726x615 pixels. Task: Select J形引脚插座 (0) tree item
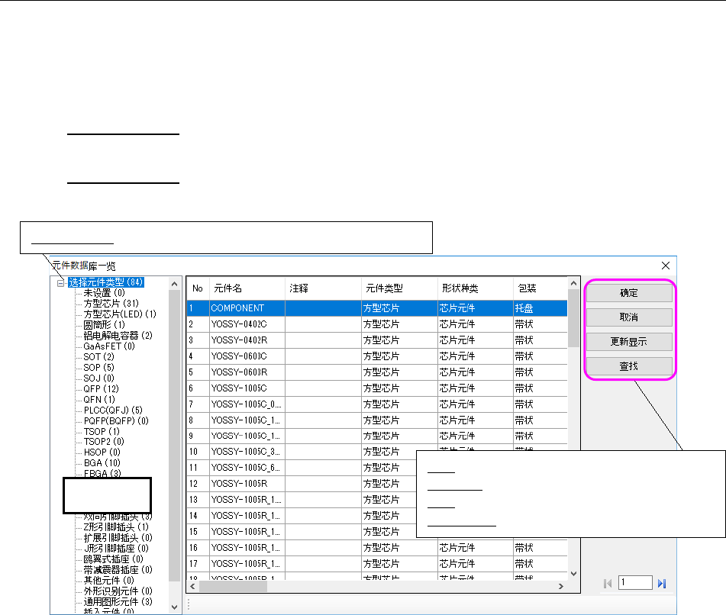(x=116, y=549)
